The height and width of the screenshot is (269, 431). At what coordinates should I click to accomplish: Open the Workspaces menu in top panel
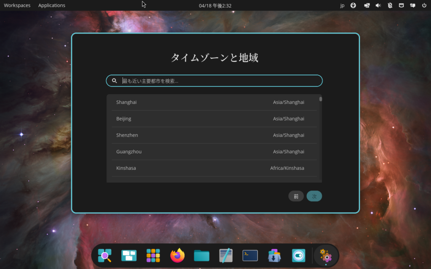click(17, 5)
